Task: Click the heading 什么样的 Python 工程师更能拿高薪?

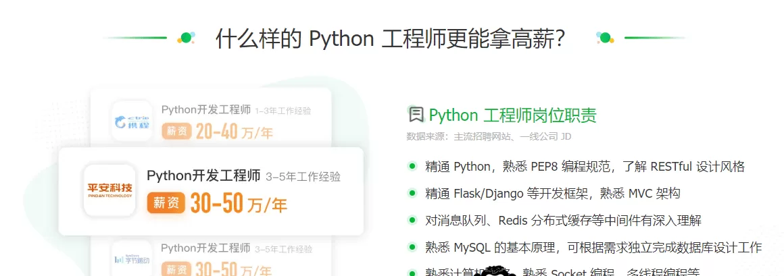Action: pyautogui.click(x=390, y=38)
